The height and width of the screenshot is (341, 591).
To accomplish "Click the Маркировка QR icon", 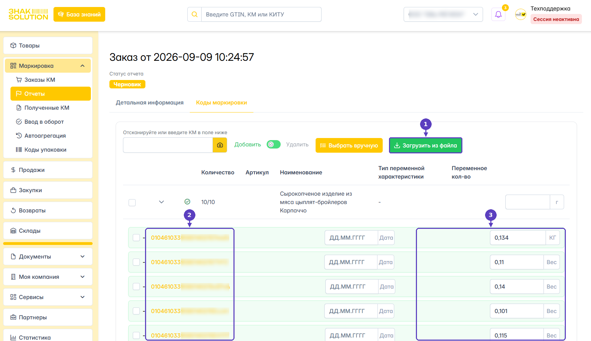I will pyautogui.click(x=13, y=66).
